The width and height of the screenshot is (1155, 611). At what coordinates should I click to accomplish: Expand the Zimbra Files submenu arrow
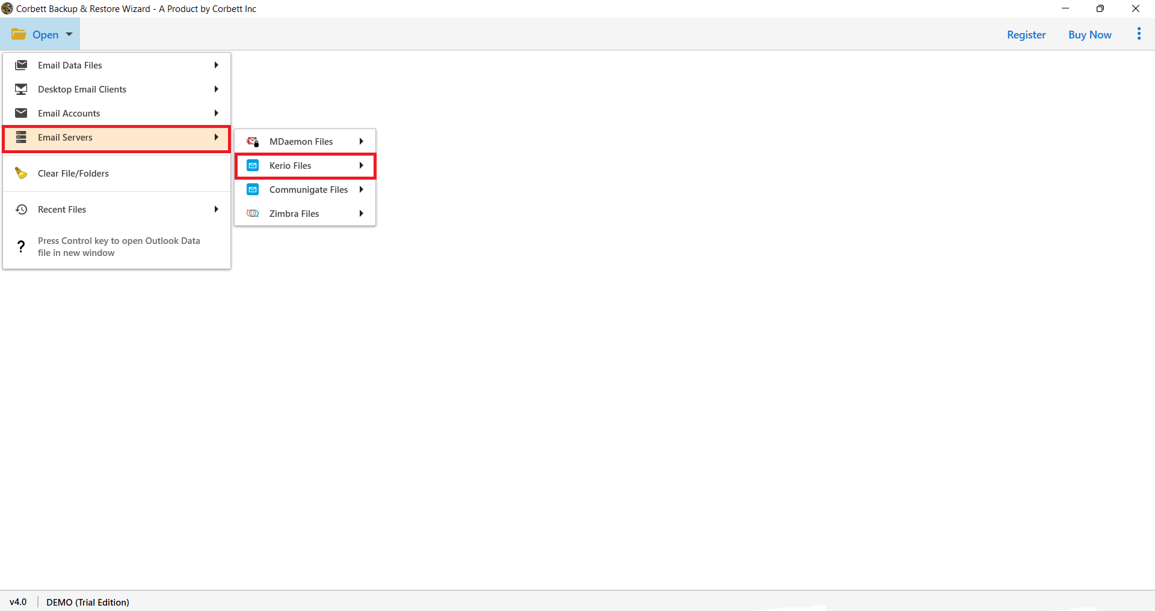pyautogui.click(x=361, y=213)
